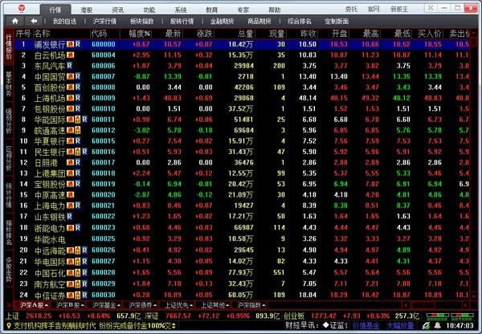Screen dimensions: 482x334
Task: Open the 功能 menu
Action: click(149, 10)
